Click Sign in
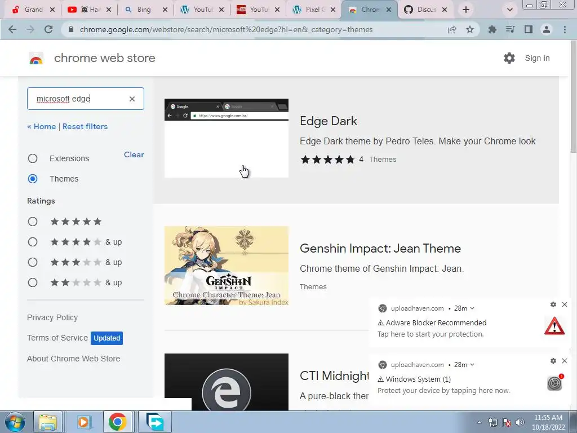 pyautogui.click(x=537, y=58)
